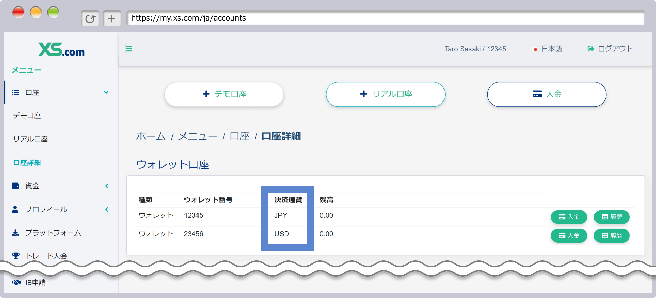Click the list icon beside 口座
The width and height of the screenshot is (656, 298).
point(15,92)
